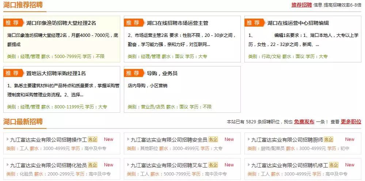Open 九江富达实业有限公司招聘安全员 listing
This screenshot has height=181, width=365.
169,140
